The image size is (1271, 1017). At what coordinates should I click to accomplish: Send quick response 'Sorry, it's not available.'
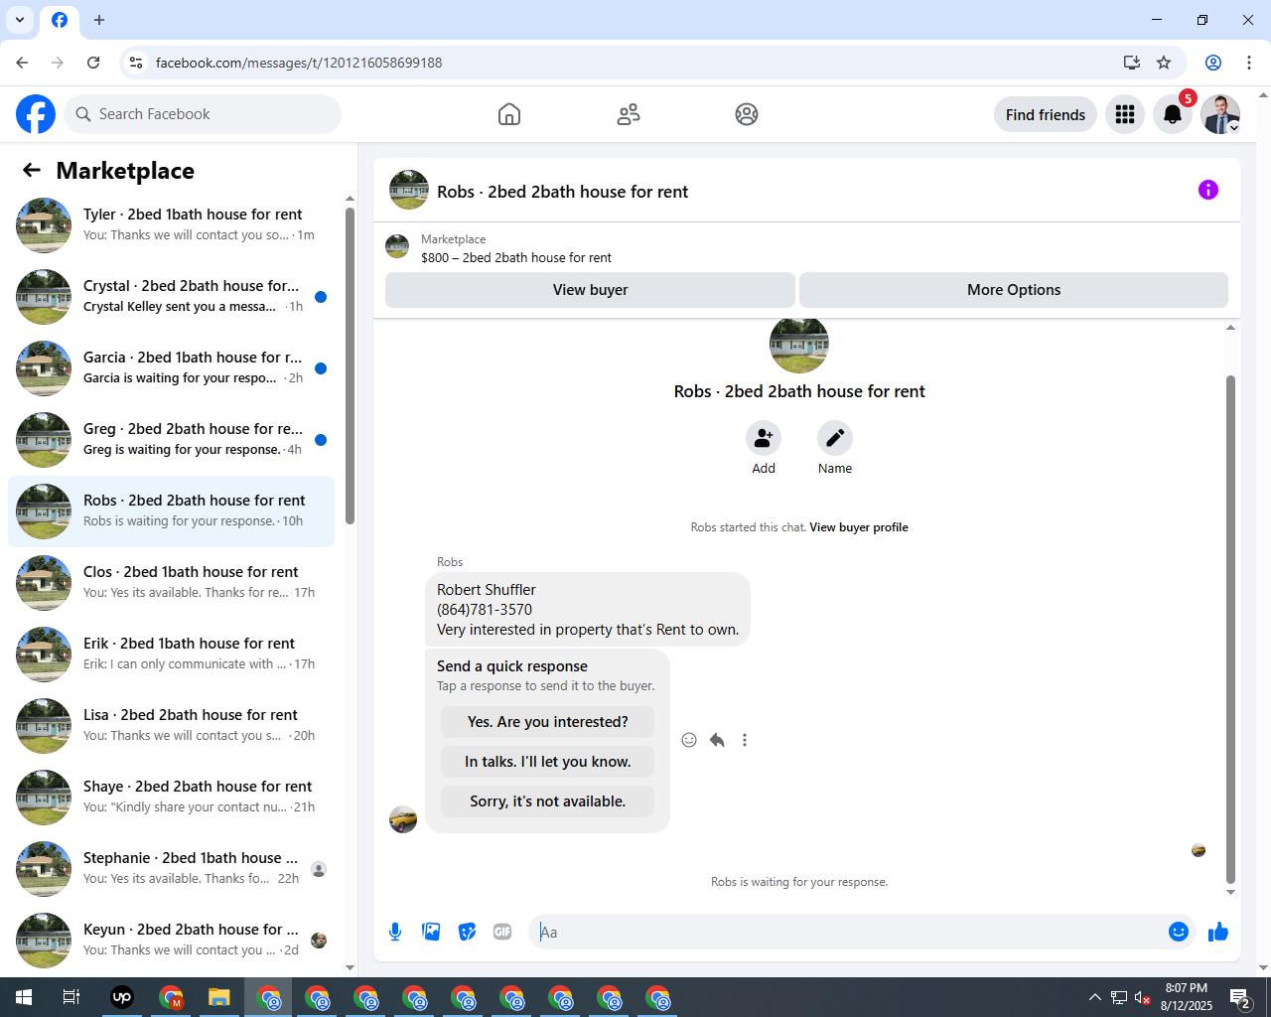548,801
